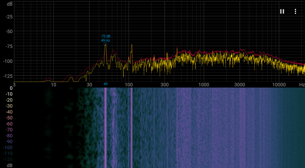Viewport: 305px width, 168px height.
Task: Click the peak marker circle at 49 Hz
Action: point(106,44)
